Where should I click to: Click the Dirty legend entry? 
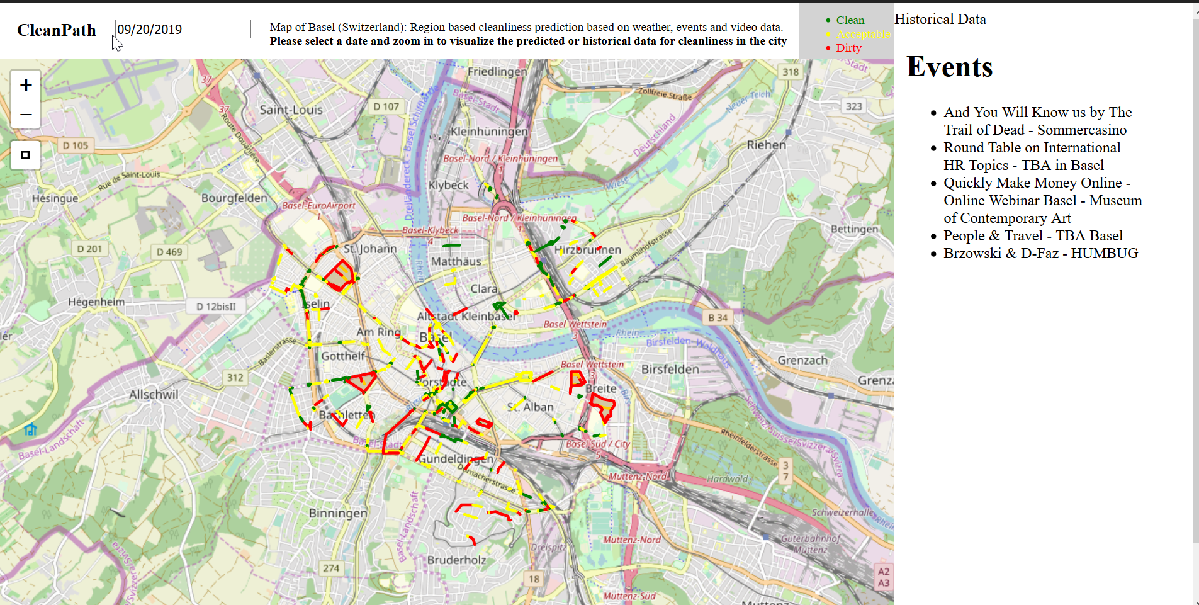coord(848,48)
